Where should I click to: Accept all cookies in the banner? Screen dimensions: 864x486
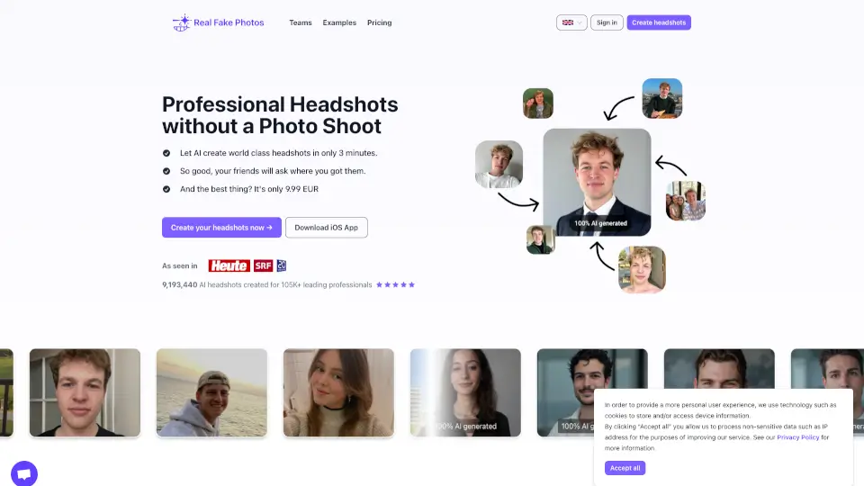coord(625,468)
